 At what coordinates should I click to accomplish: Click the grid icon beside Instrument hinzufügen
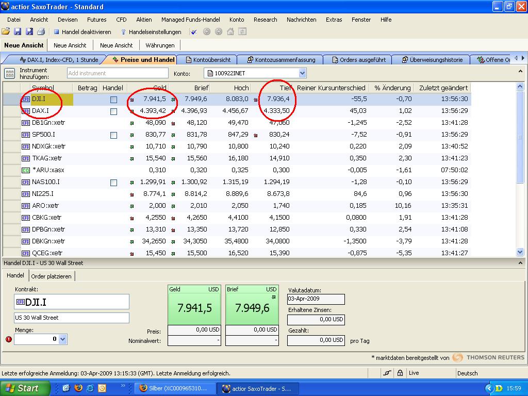coord(9,73)
